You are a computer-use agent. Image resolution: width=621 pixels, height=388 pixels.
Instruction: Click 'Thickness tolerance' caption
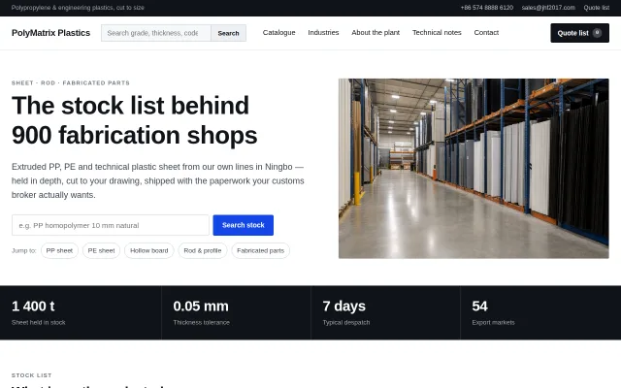tap(201, 323)
